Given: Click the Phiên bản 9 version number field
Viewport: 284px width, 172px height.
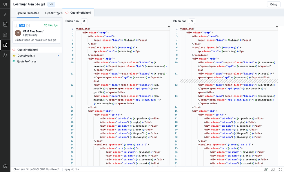Looking at the screenshot, I should pyautogui.click(x=192, y=21).
